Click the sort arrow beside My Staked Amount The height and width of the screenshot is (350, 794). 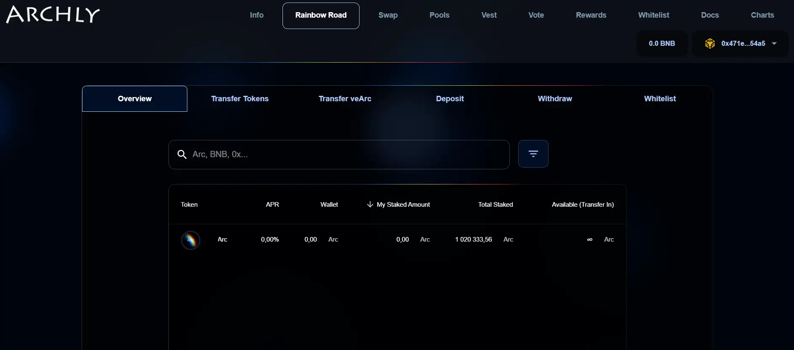(370, 205)
